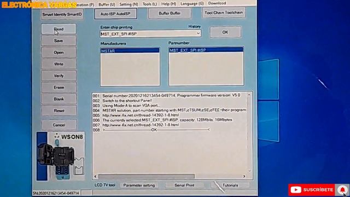This screenshot has width=350, height=197.
Task: Click log line 003 Using Mode-A text
Action: pos(131,106)
